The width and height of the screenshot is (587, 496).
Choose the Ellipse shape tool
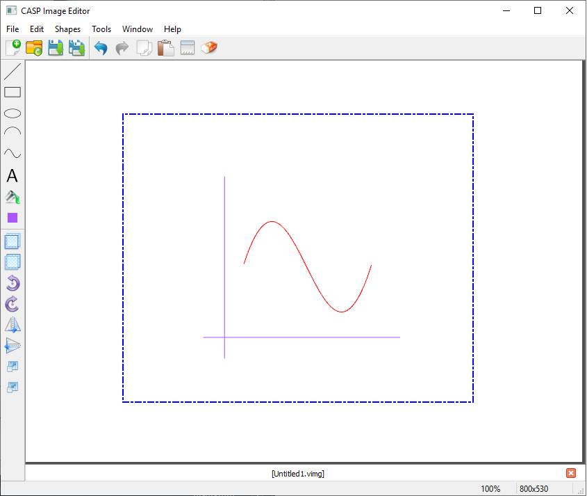(x=13, y=113)
